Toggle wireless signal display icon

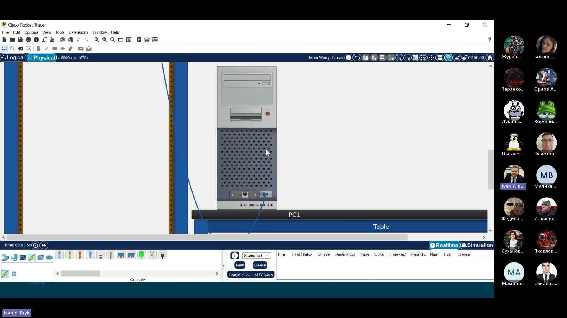(448, 58)
